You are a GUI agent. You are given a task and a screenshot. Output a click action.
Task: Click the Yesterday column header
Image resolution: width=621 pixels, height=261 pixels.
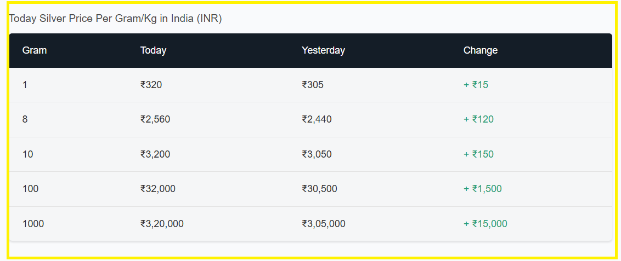pos(323,50)
